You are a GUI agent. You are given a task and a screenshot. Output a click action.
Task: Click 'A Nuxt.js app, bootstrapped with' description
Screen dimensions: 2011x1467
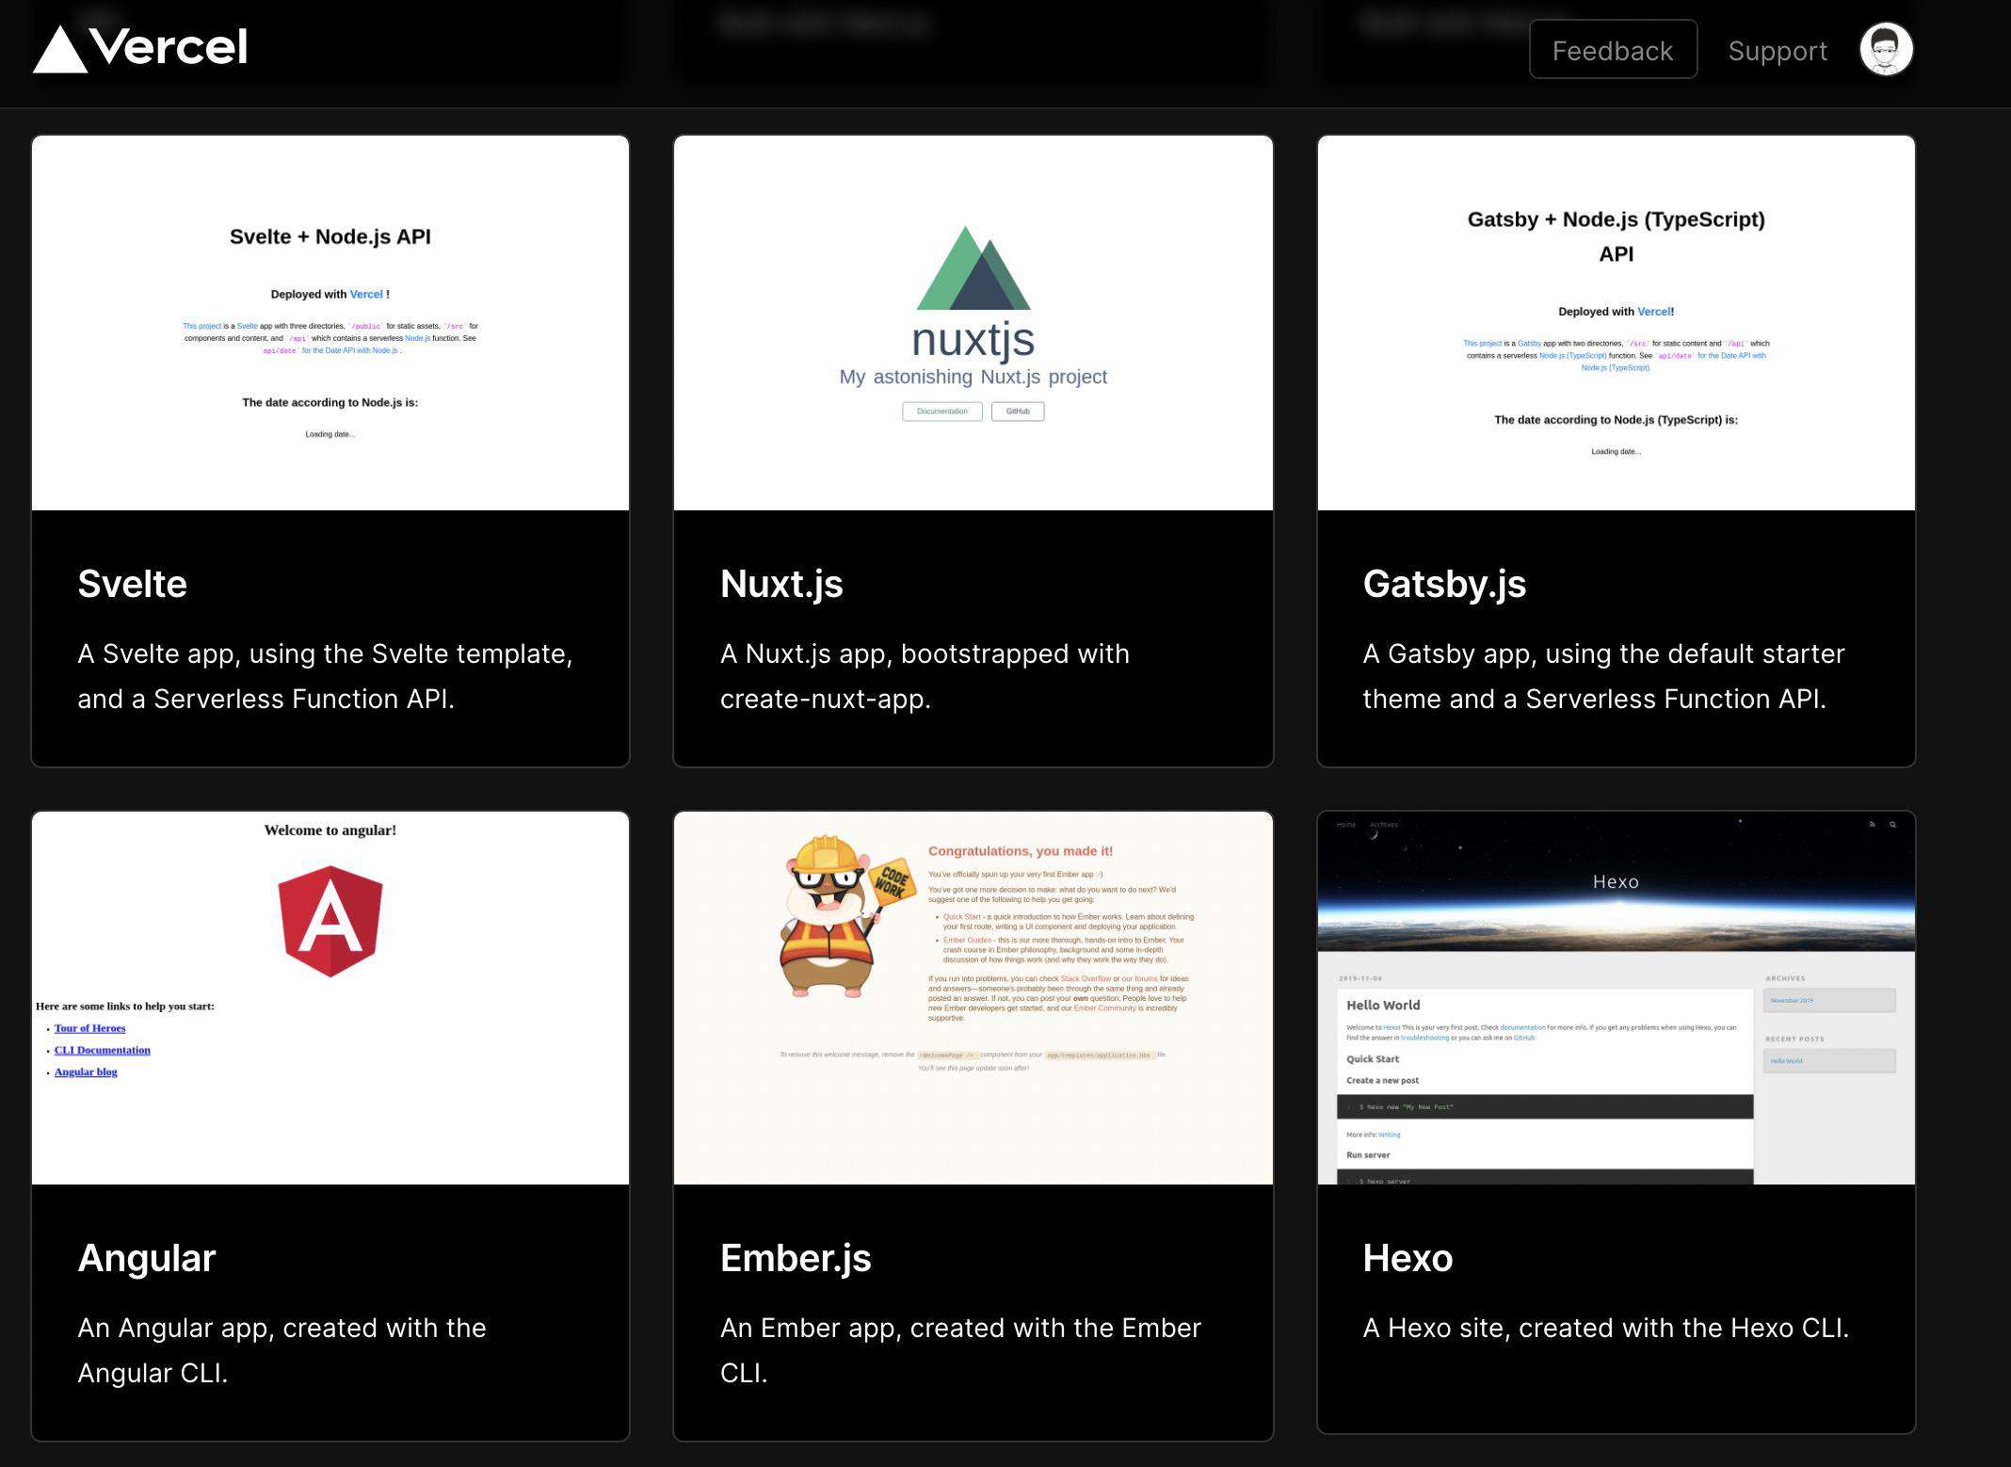[x=925, y=653]
